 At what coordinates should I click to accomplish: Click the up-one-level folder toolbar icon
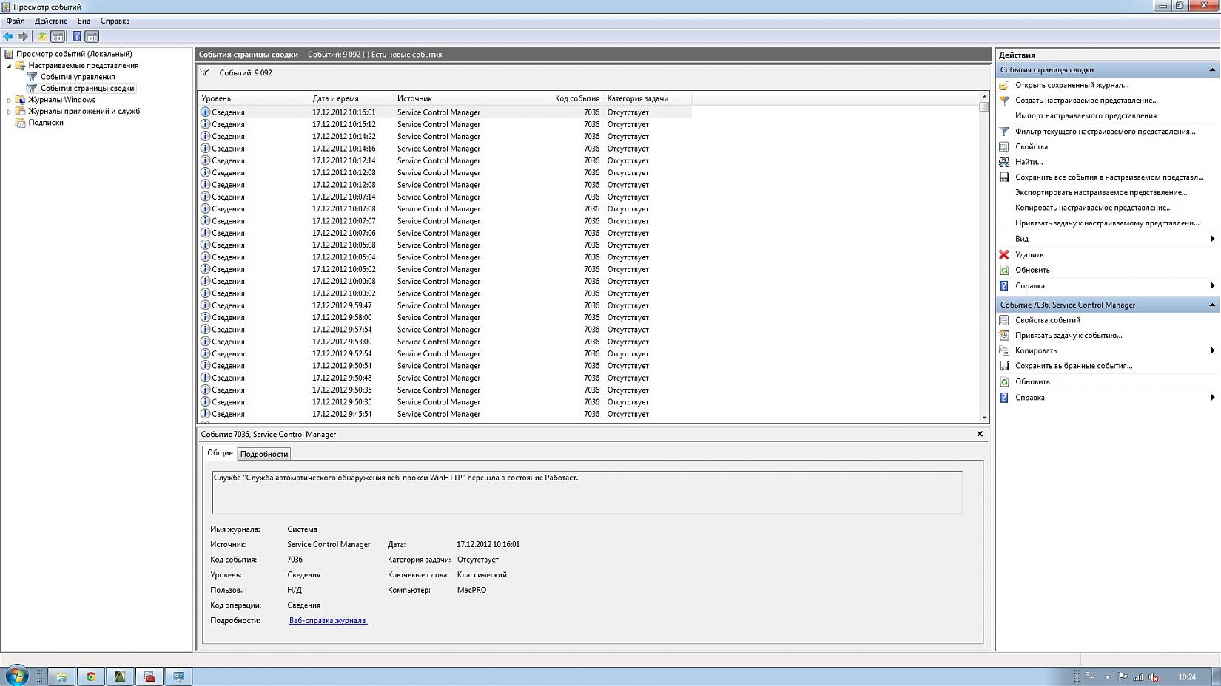(x=42, y=36)
